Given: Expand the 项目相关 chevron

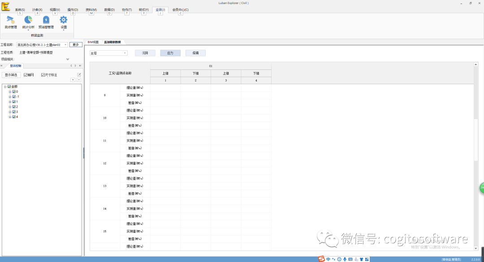Looking at the screenshot, I should pos(68,59).
